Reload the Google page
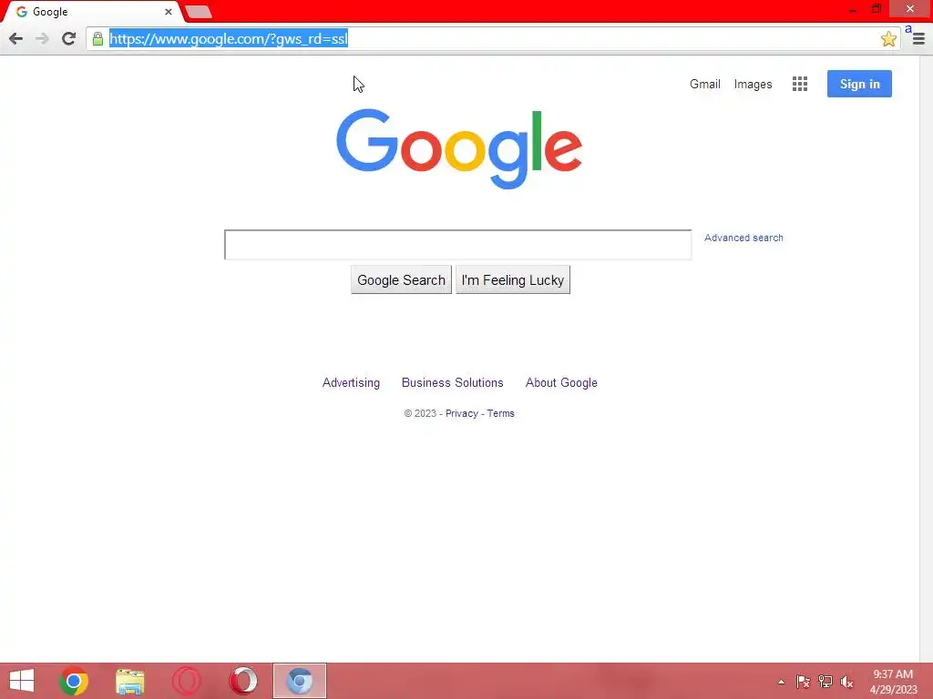This screenshot has width=933, height=699. coord(68,38)
